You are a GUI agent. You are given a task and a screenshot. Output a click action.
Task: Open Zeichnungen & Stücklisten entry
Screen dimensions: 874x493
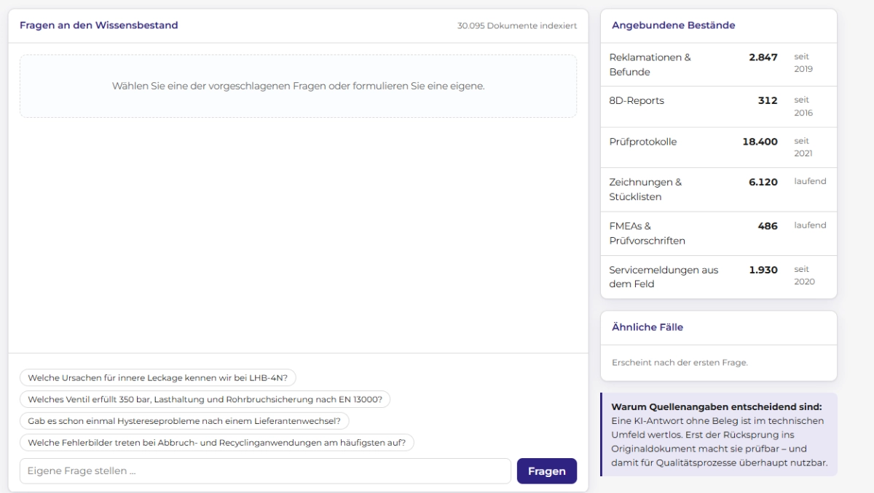pos(719,190)
